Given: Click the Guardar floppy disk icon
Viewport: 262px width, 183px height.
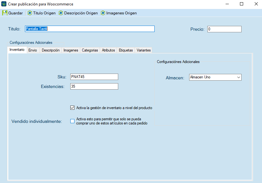Looking at the screenshot, I should pyautogui.click(x=5, y=13).
